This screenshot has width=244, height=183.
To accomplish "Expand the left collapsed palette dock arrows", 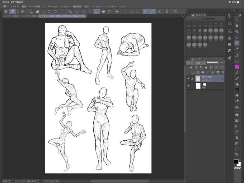I will 1,10.
